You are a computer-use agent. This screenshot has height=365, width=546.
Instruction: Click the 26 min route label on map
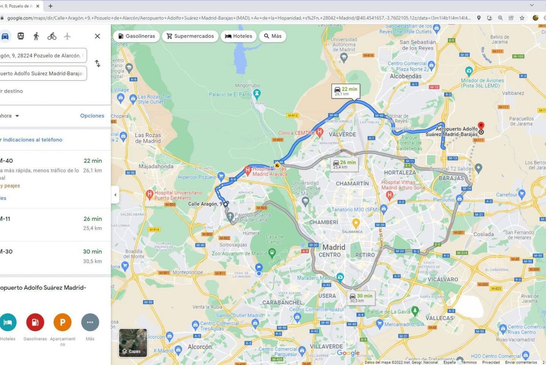pos(345,164)
